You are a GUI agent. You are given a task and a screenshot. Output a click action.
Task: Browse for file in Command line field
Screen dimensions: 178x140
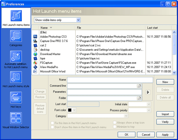click(x=139, y=86)
